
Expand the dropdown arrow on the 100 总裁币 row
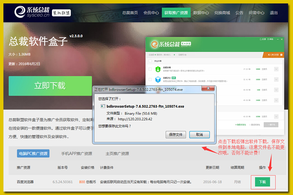[x=276, y=90]
